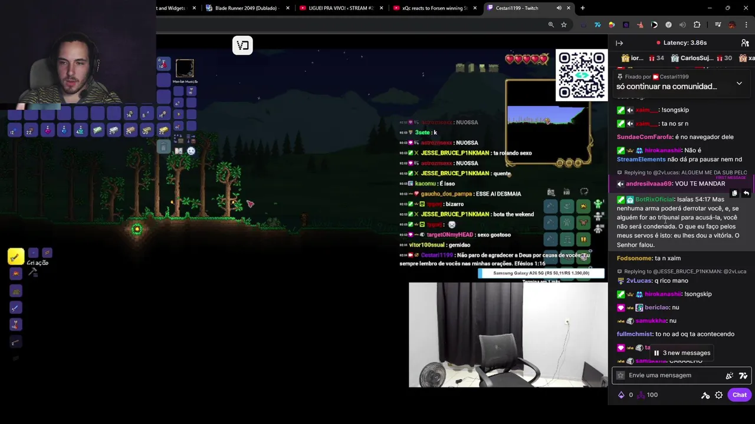Click gifter leaderboard entry 'CarlosSuj...' 30

coord(701,58)
